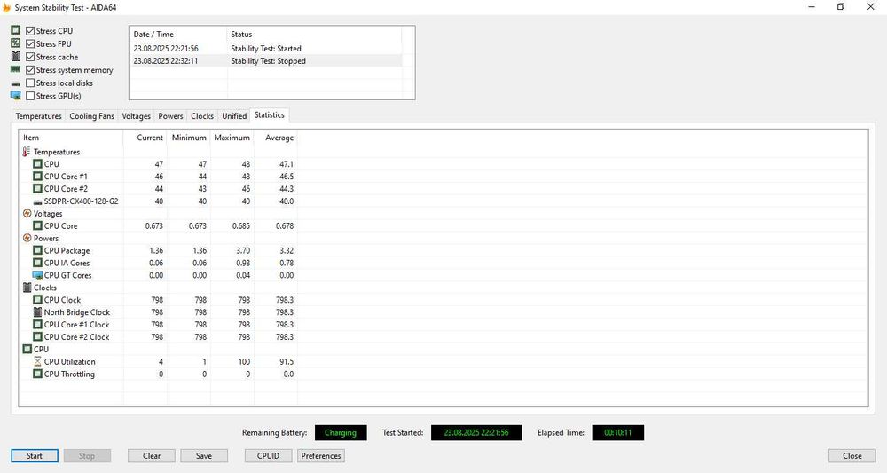The width and height of the screenshot is (887, 473).
Task: Enable the Stress GPU(s) checkbox
Action: pyautogui.click(x=30, y=96)
